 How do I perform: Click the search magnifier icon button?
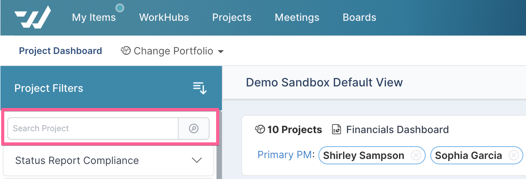click(194, 128)
